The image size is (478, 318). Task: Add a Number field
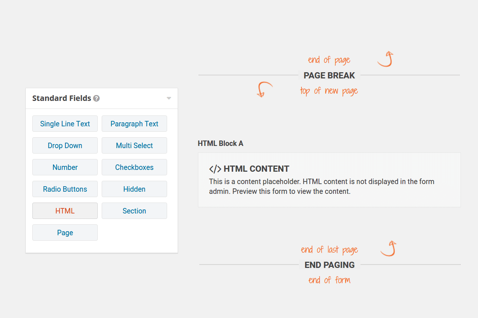(65, 167)
